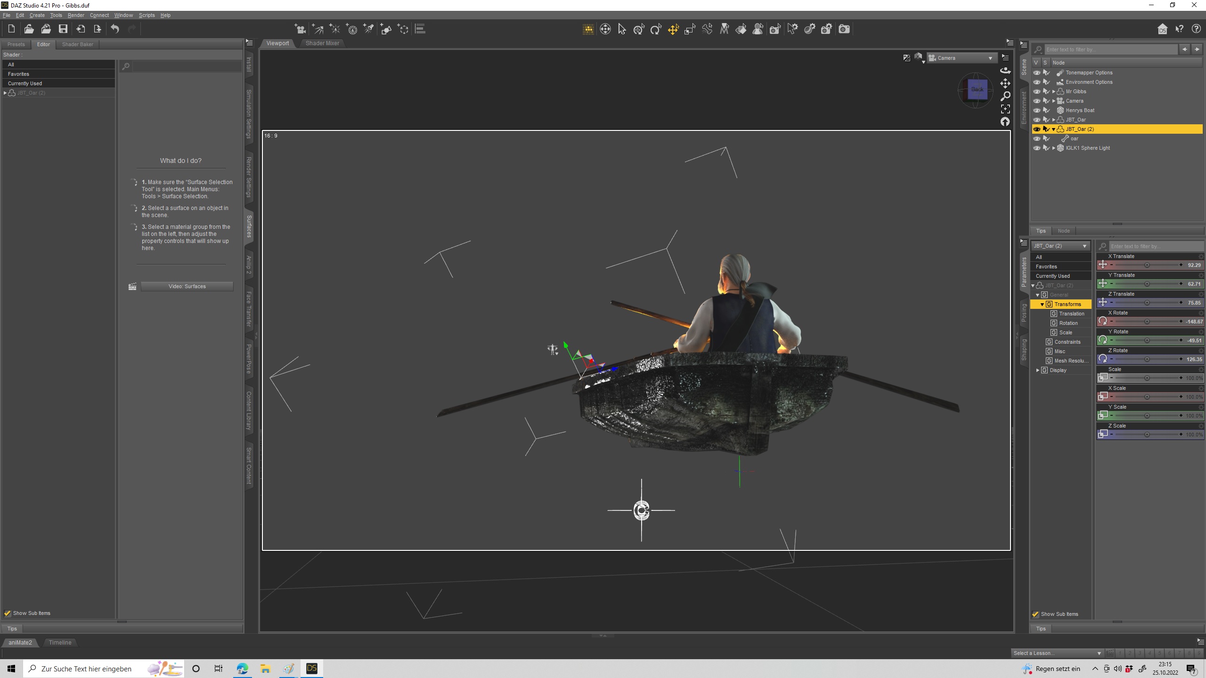
Task: Expand the IGLK1 Sphere Light node
Action: click(x=1054, y=148)
